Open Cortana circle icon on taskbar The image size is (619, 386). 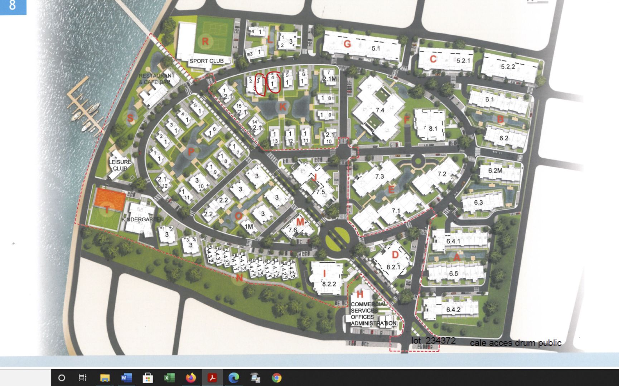[62, 378]
